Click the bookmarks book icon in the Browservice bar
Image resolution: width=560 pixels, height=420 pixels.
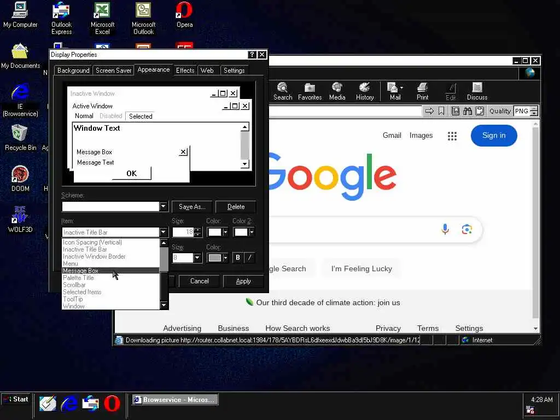pyautogui.click(x=456, y=111)
